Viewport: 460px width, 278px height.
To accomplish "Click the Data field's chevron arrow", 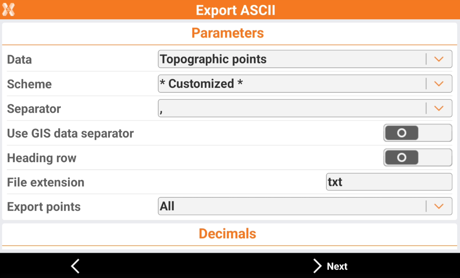I will point(439,59).
